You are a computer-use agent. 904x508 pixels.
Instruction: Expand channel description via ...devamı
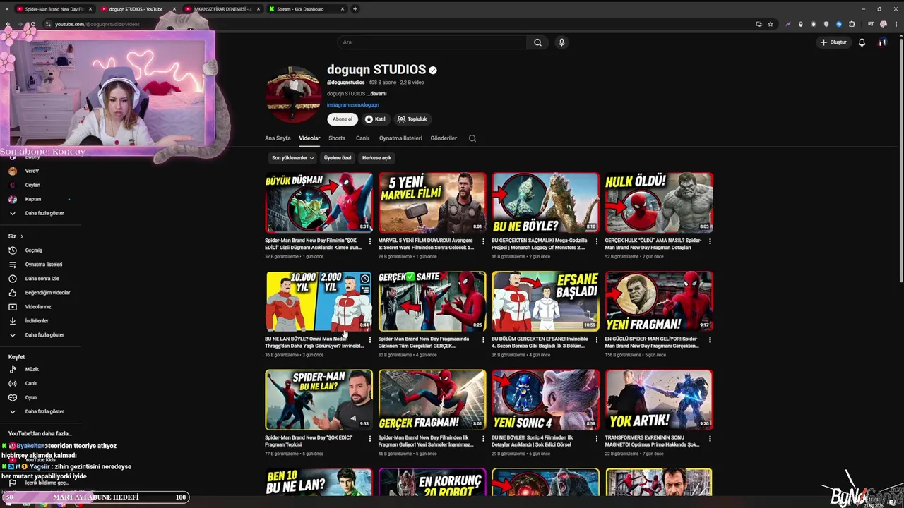[376, 94]
